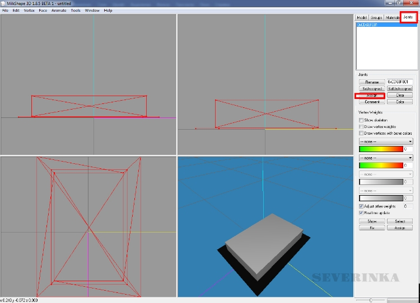Switch to the Groups tab
Screen dimensions: 420x303
point(377,18)
